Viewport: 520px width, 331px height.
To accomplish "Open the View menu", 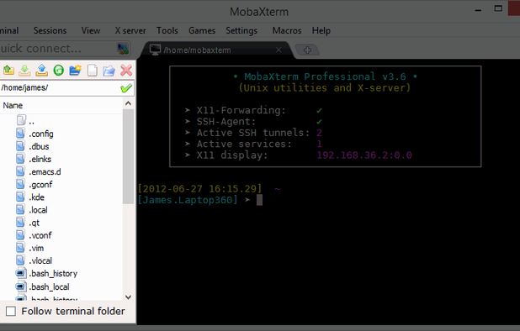I will [x=91, y=30].
